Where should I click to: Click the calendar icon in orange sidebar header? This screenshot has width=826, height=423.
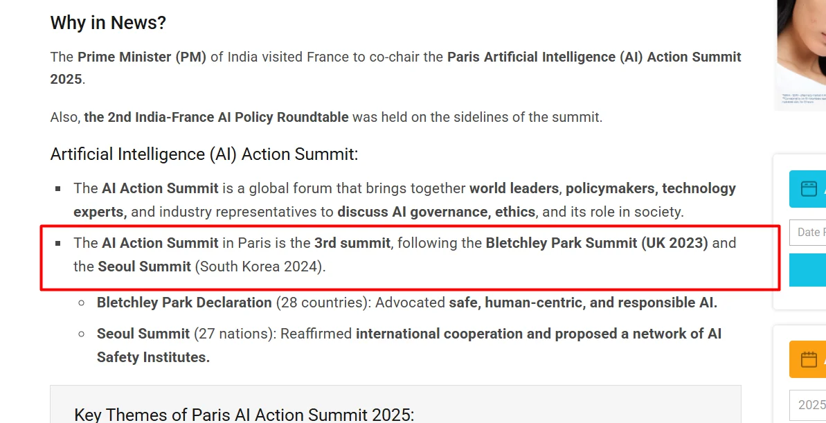[809, 359]
